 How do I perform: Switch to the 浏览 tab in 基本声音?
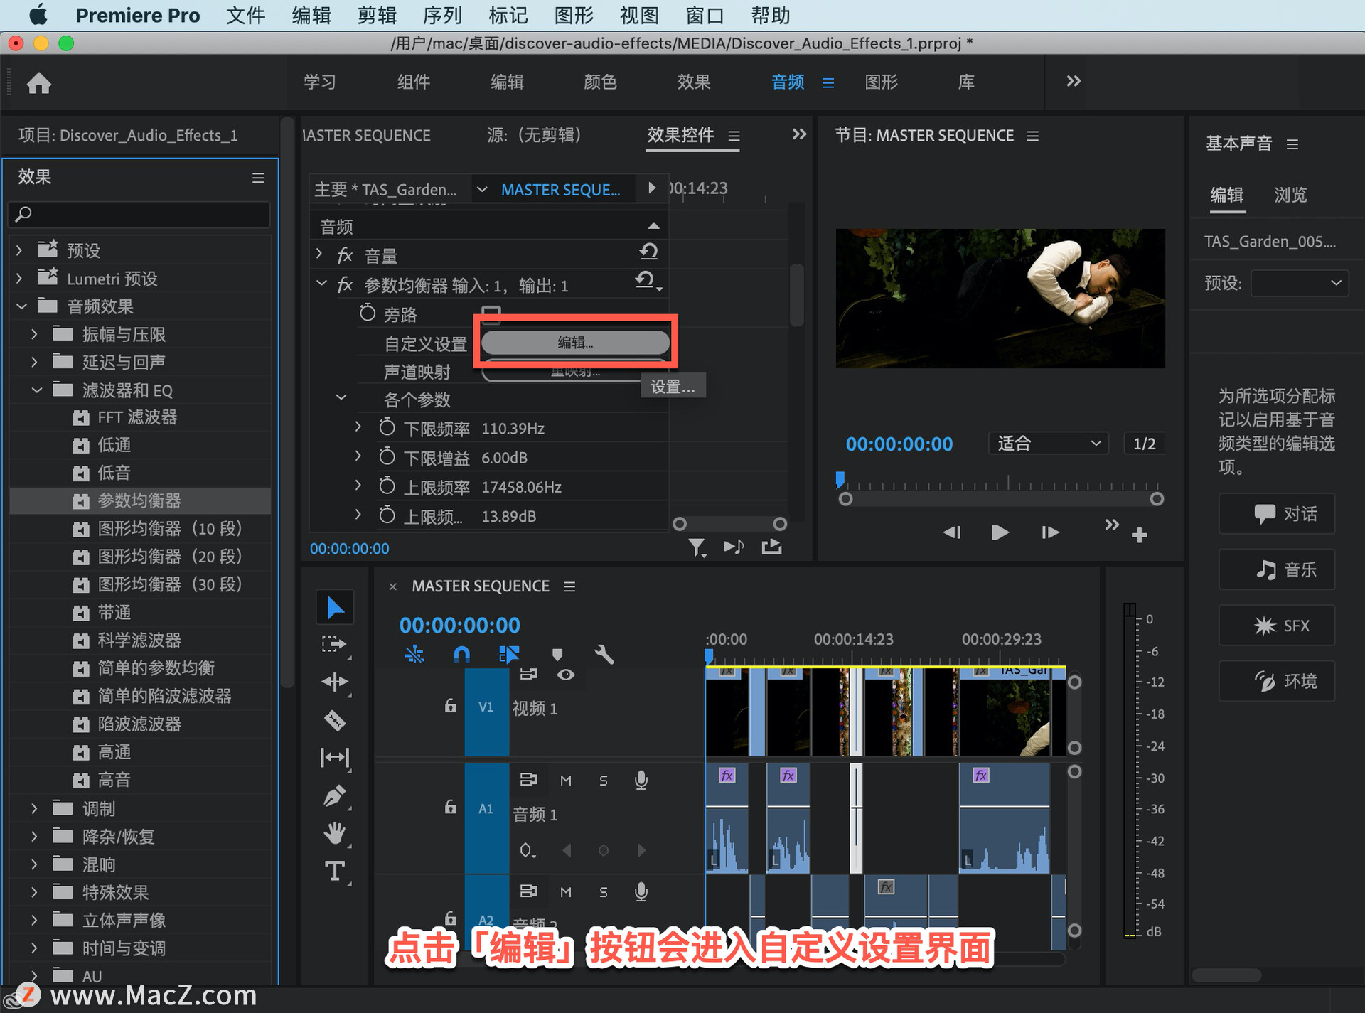point(1290,195)
